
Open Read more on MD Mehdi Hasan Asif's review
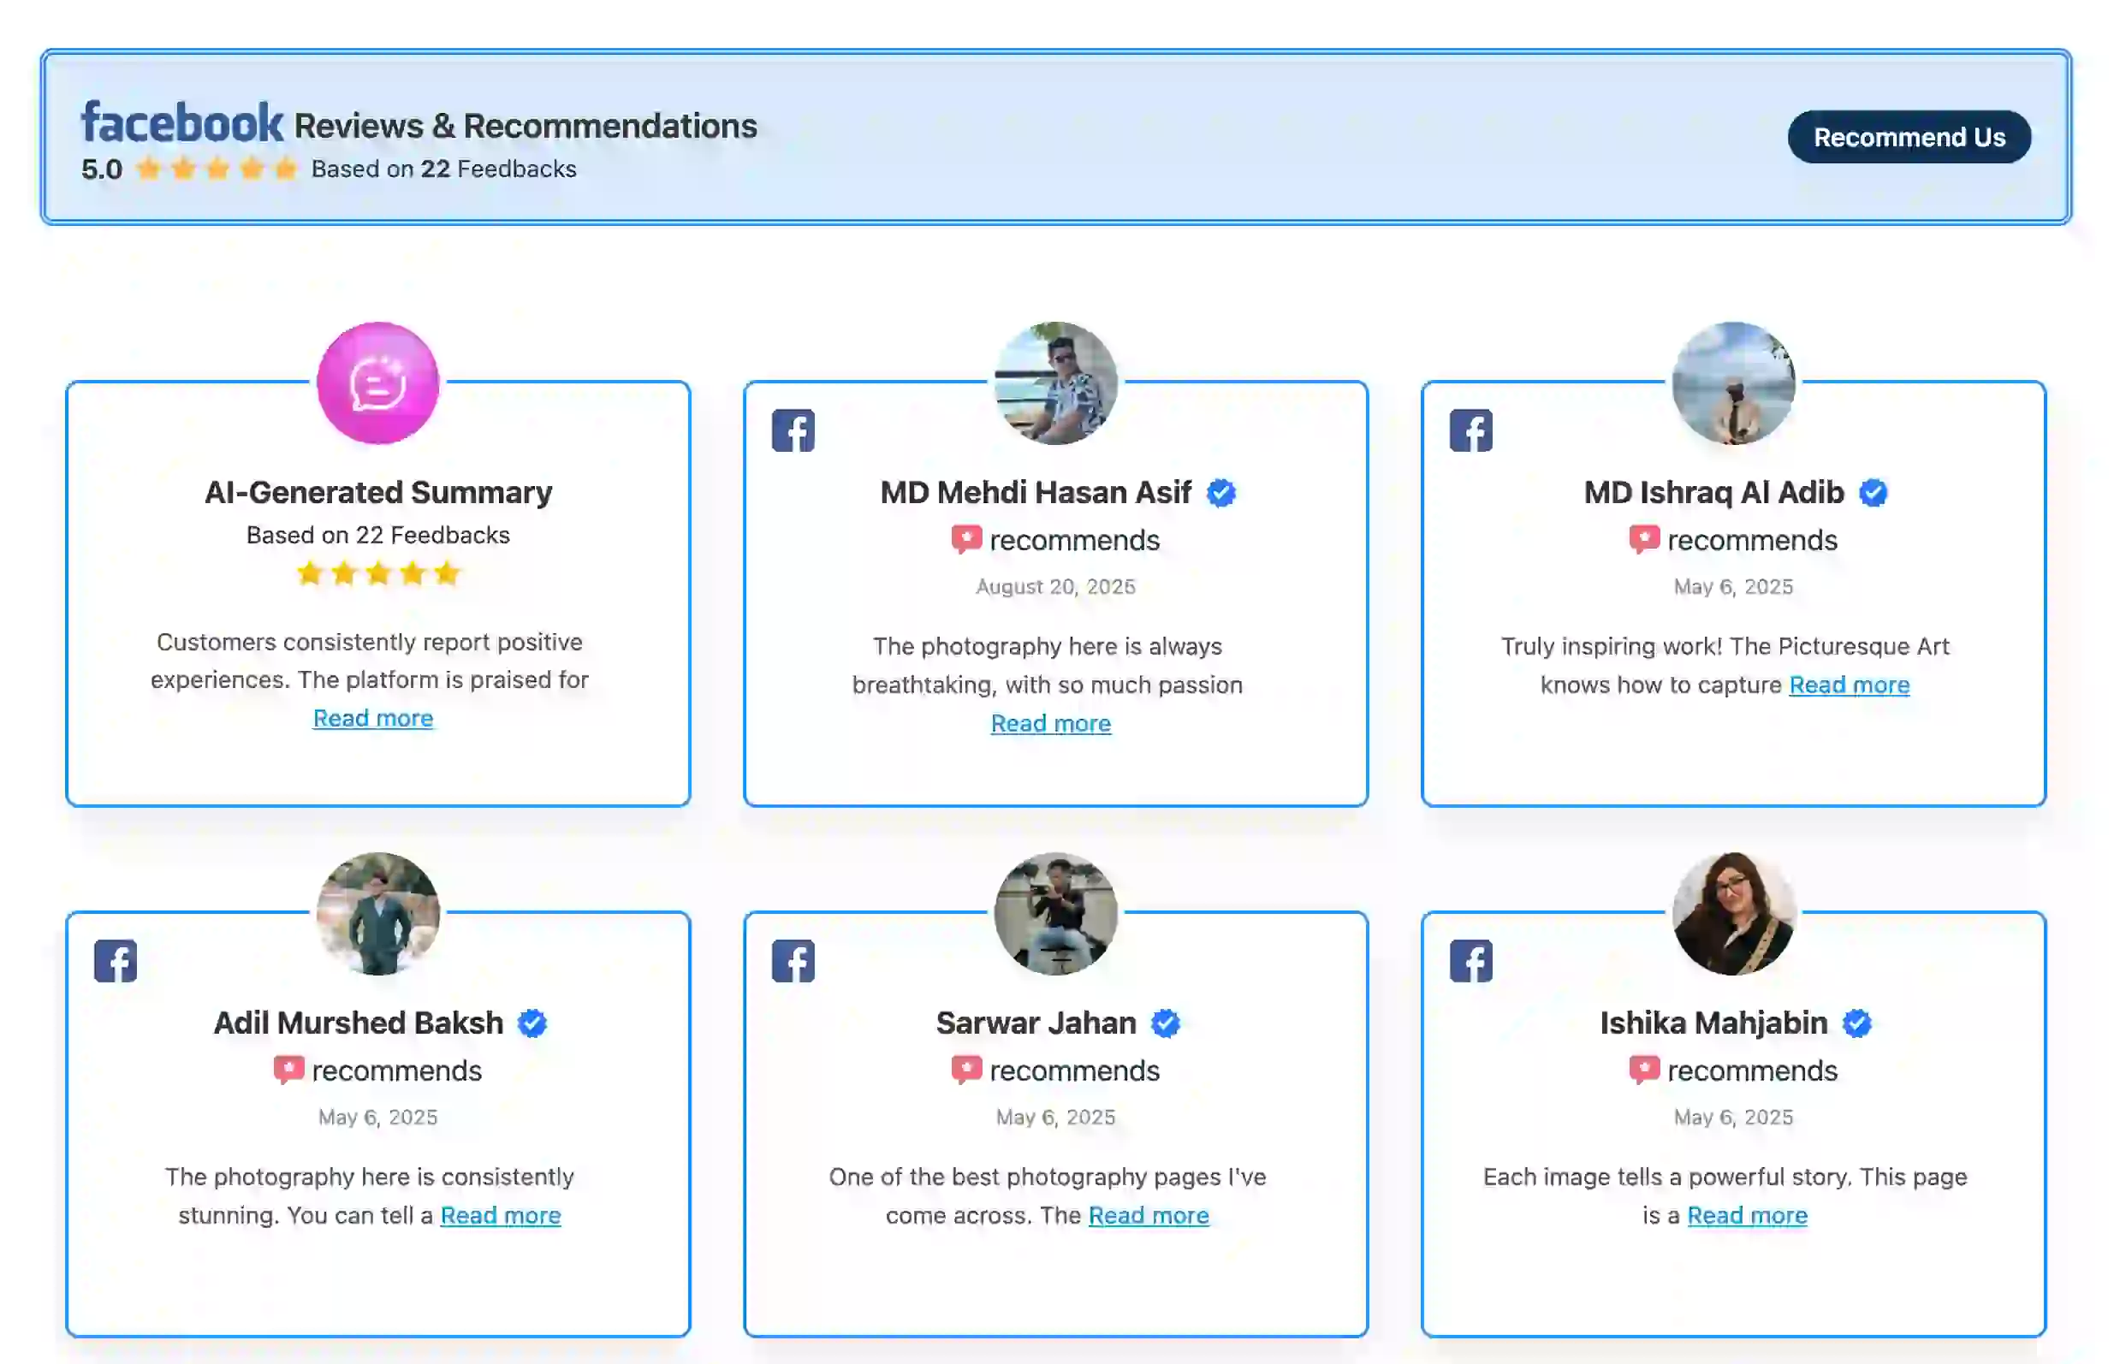(x=1051, y=723)
